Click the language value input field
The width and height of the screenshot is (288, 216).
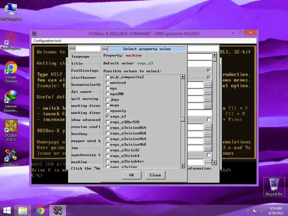click(x=199, y=57)
